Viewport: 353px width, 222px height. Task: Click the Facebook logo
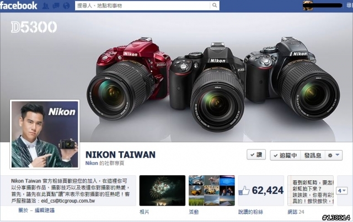point(18,5)
